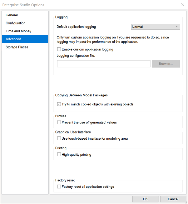
Task: Click Copying Between Model Packages heading
Action: pos(82,95)
